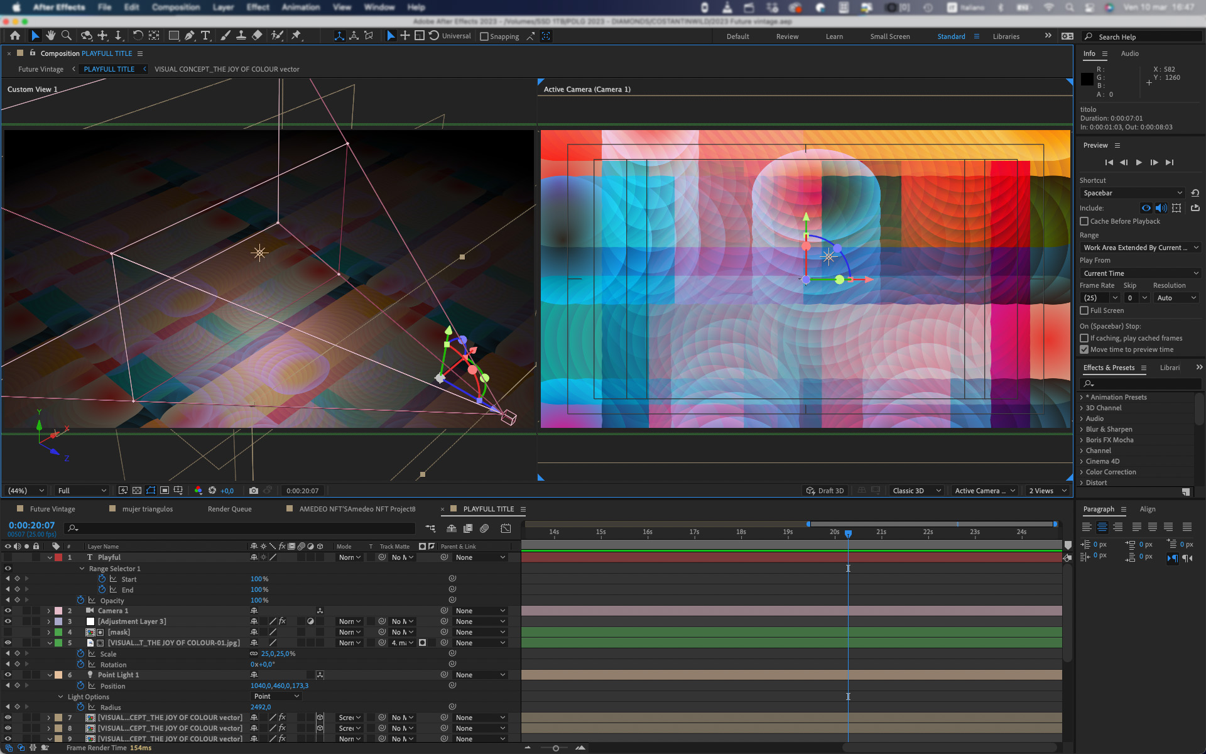Click the current time indicator in timeline
This screenshot has height=754, width=1206.
[x=848, y=533]
